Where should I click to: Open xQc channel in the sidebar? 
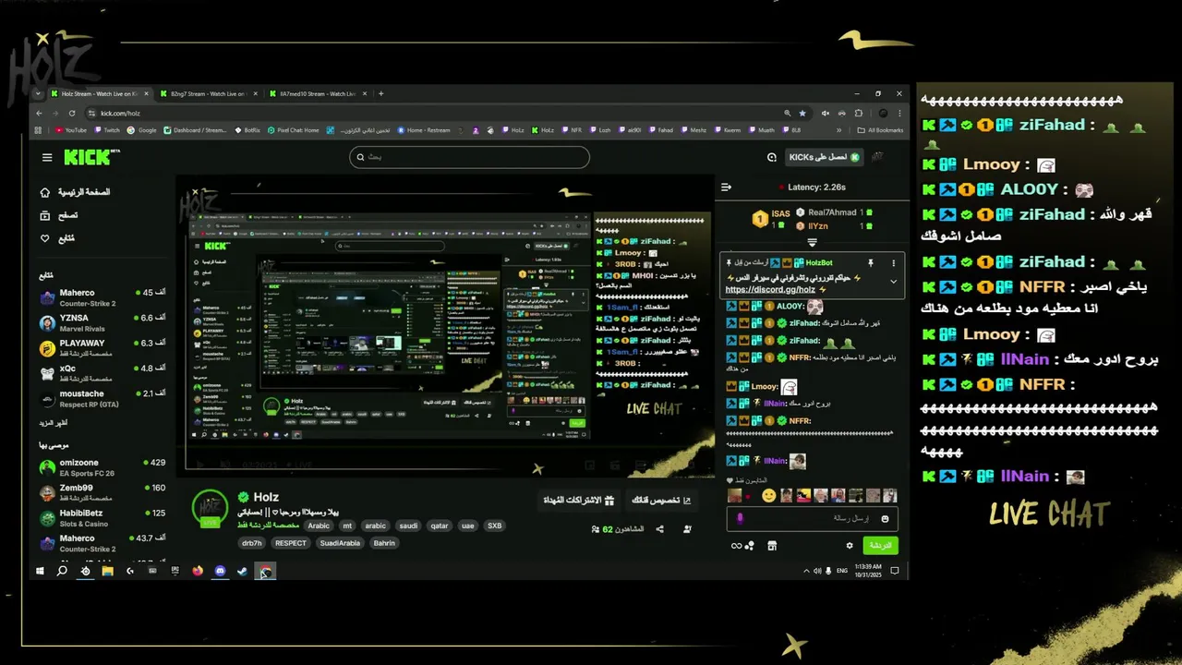pos(102,373)
